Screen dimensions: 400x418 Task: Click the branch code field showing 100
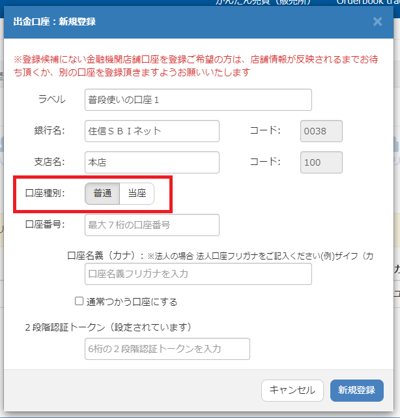click(321, 162)
